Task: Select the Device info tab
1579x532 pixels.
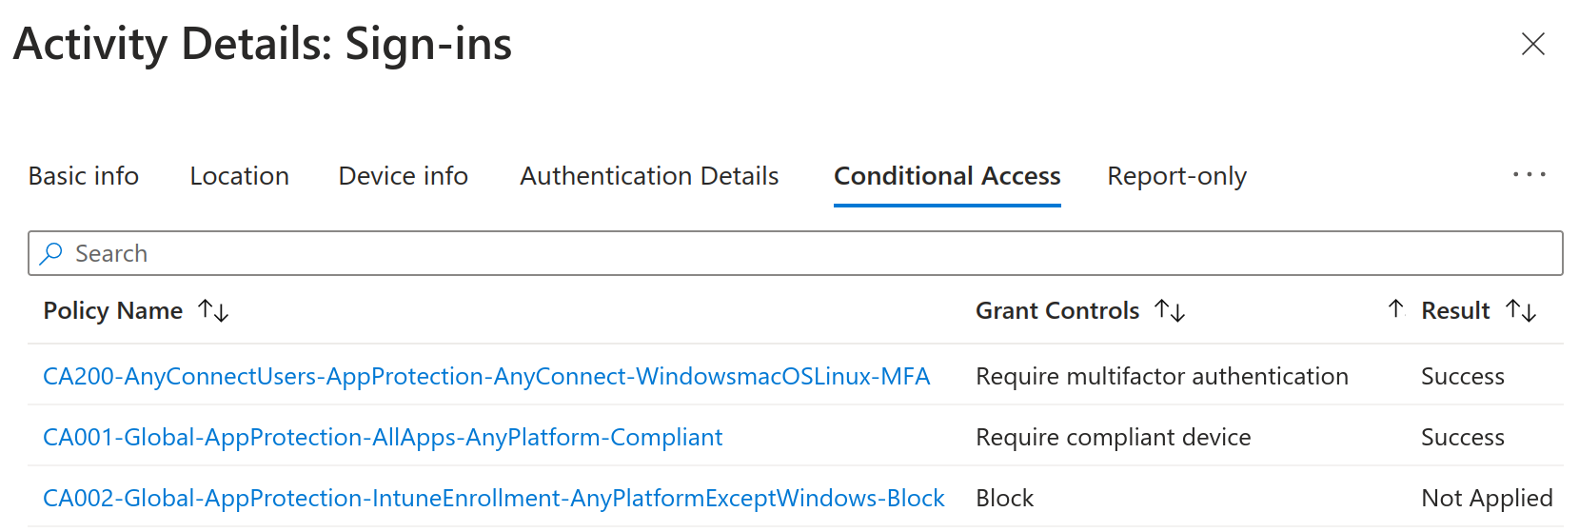Action: (x=404, y=176)
